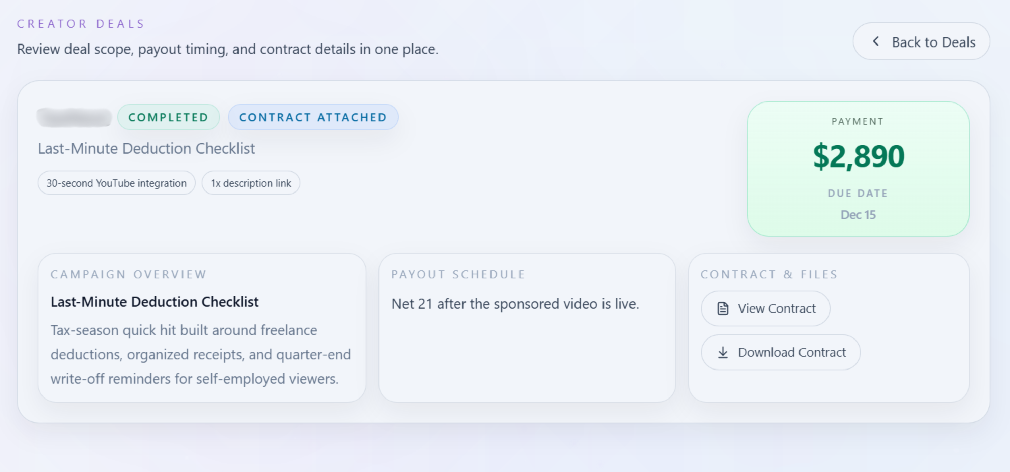Click the PAYOUT SCHEDULE section heading

(x=458, y=274)
